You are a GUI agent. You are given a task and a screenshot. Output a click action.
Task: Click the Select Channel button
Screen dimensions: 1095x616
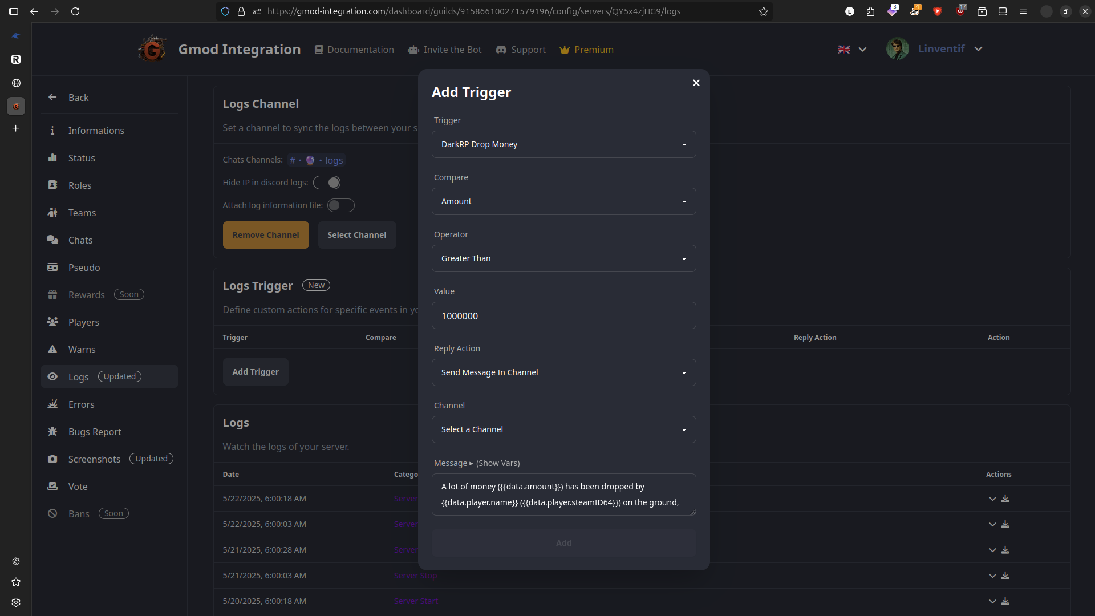tap(356, 235)
